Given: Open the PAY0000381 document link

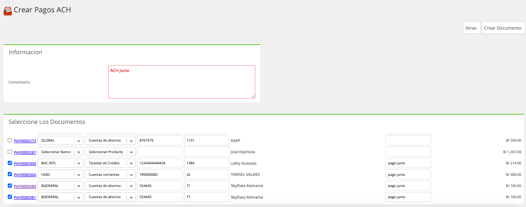Looking at the screenshot, I should click(x=25, y=197).
